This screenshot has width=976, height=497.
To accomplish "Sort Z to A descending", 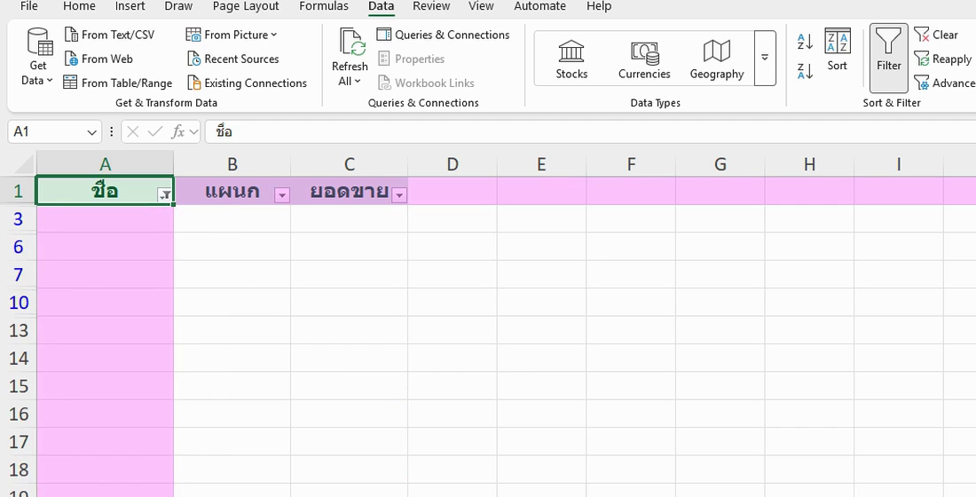I will [805, 71].
